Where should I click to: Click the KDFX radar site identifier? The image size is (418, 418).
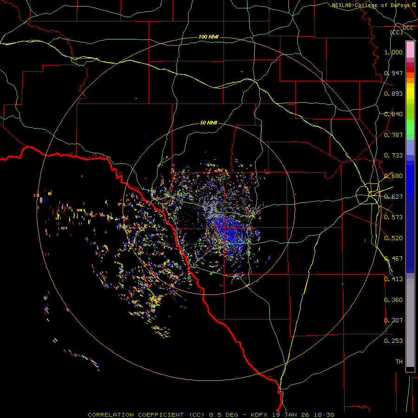point(260,415)
